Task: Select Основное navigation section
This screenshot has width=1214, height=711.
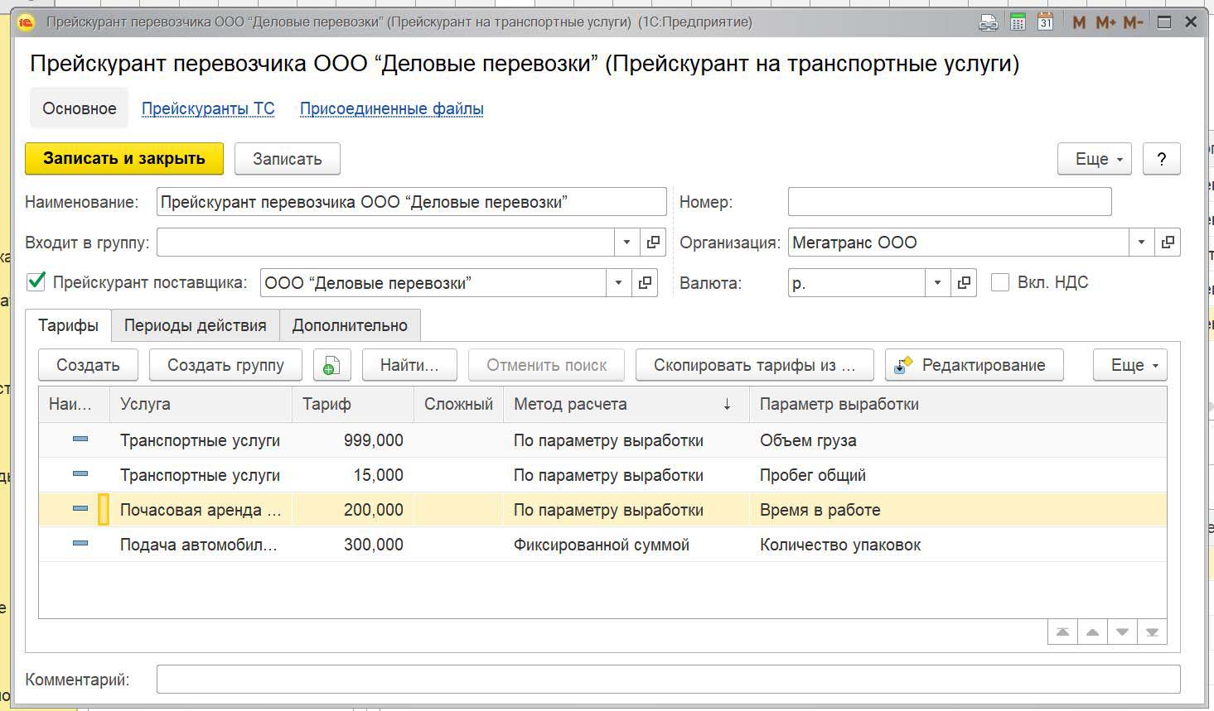Action: pyautogui.click(x=80, y=108)
